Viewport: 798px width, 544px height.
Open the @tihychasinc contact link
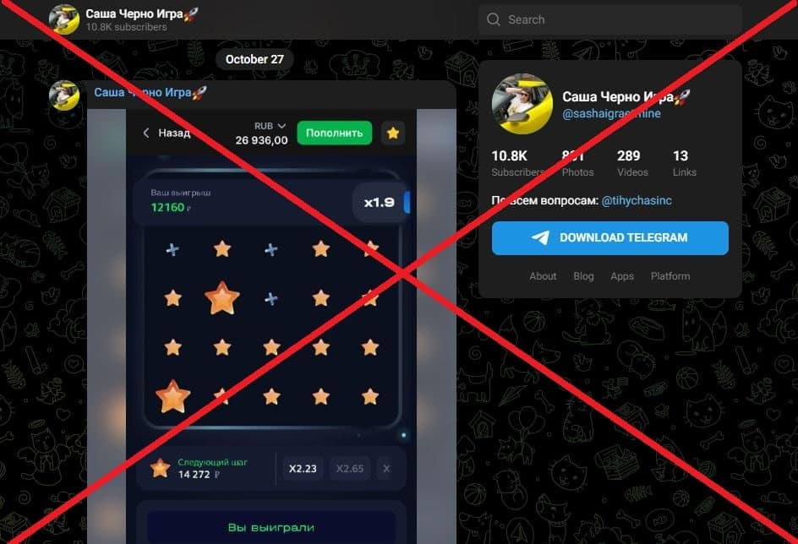(637, 200)
